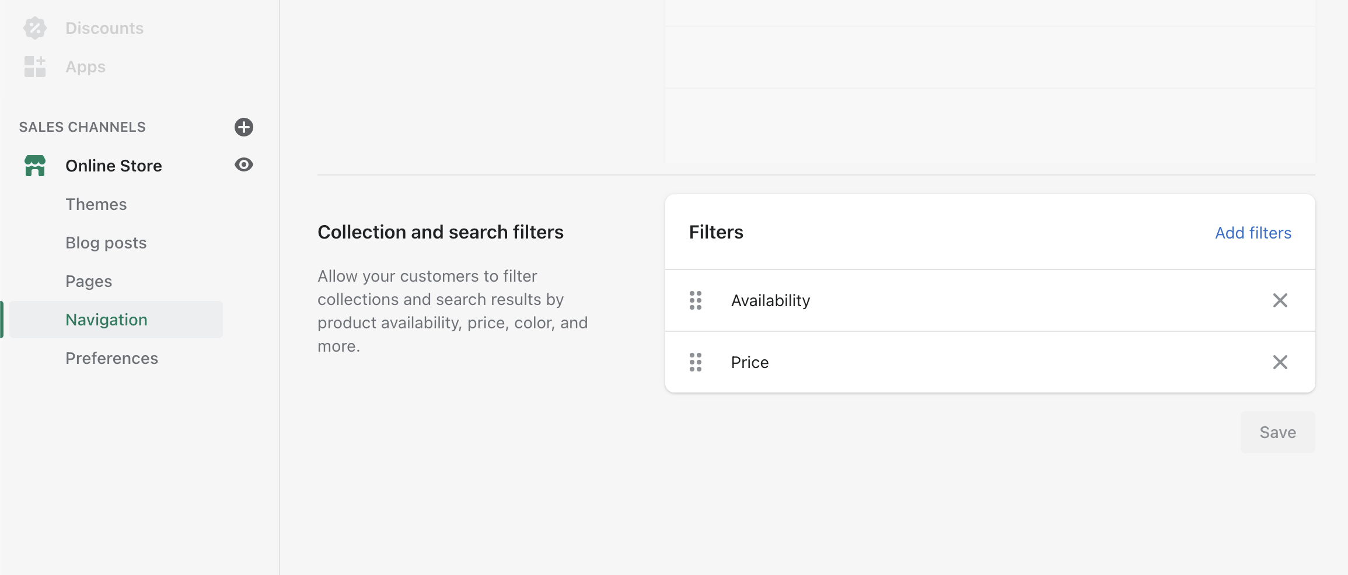Go to Themes under Online Store
Image resolution: width=1348 pixels, height=575 pixels.
click(x=96, y=204)
